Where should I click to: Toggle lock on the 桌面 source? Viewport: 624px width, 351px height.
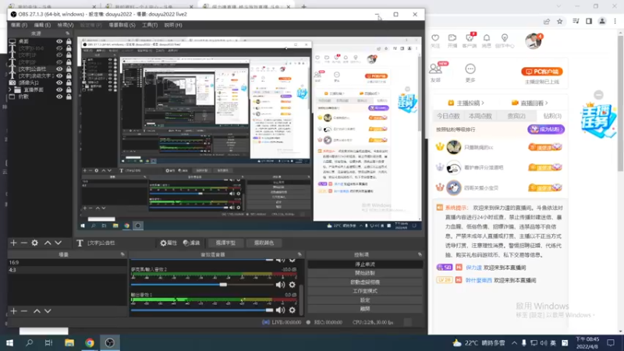click(69, 41)
